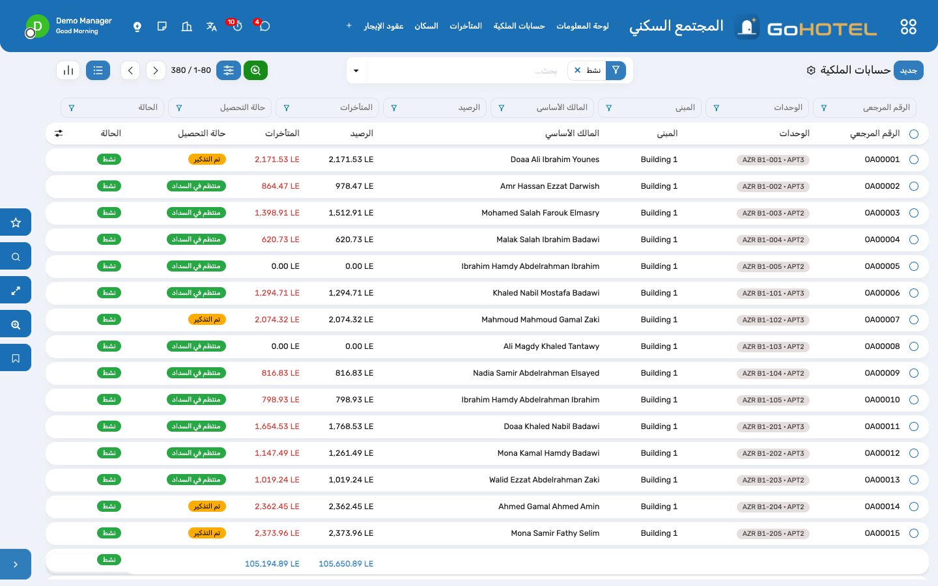The image size is (938, 586).
Task: Click the نشط status badge in the OA00004 row
Action: (x=109, y=240)
